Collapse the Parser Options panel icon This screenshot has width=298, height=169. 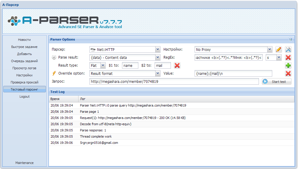coord(291,39)
